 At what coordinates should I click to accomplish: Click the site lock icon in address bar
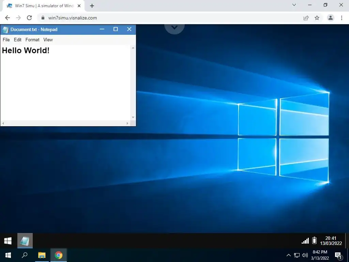pyautogui.click(x=43, y=18)
